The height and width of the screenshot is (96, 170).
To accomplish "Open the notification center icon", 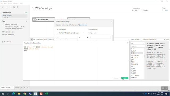I will pyautogui.click(x=167, y=94).
